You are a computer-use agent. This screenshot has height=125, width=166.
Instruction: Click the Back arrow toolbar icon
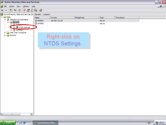pyautogui.click(x=2, y=10)
